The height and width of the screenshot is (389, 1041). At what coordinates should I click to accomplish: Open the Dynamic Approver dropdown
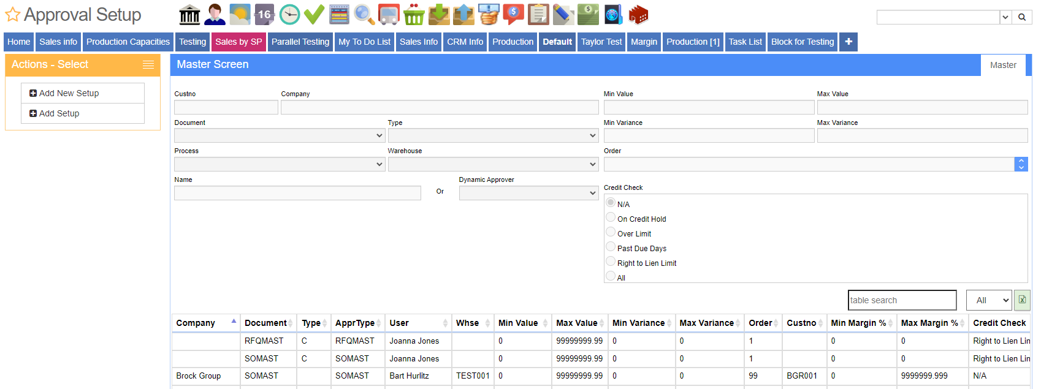528,193
